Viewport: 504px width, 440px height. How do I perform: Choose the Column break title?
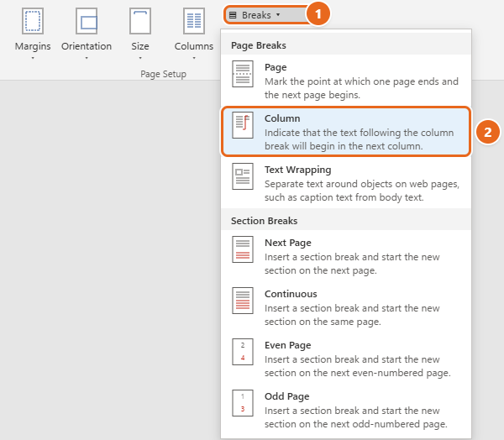pyautogui.click(x=282, y=118)
